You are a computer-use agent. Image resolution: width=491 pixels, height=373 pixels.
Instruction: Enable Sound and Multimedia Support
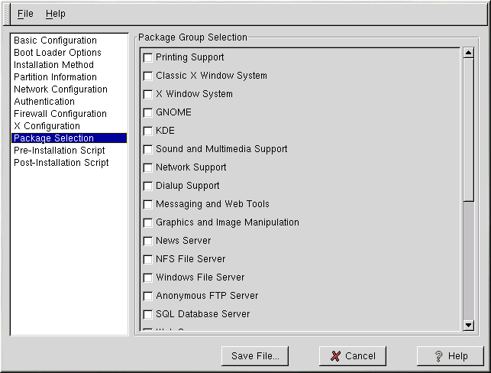click(x=148, y=149)
